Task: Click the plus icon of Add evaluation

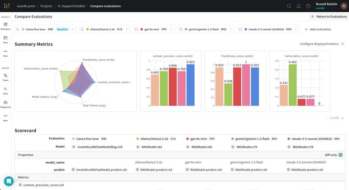Action: pyautogui.click(x=306, y=29)
